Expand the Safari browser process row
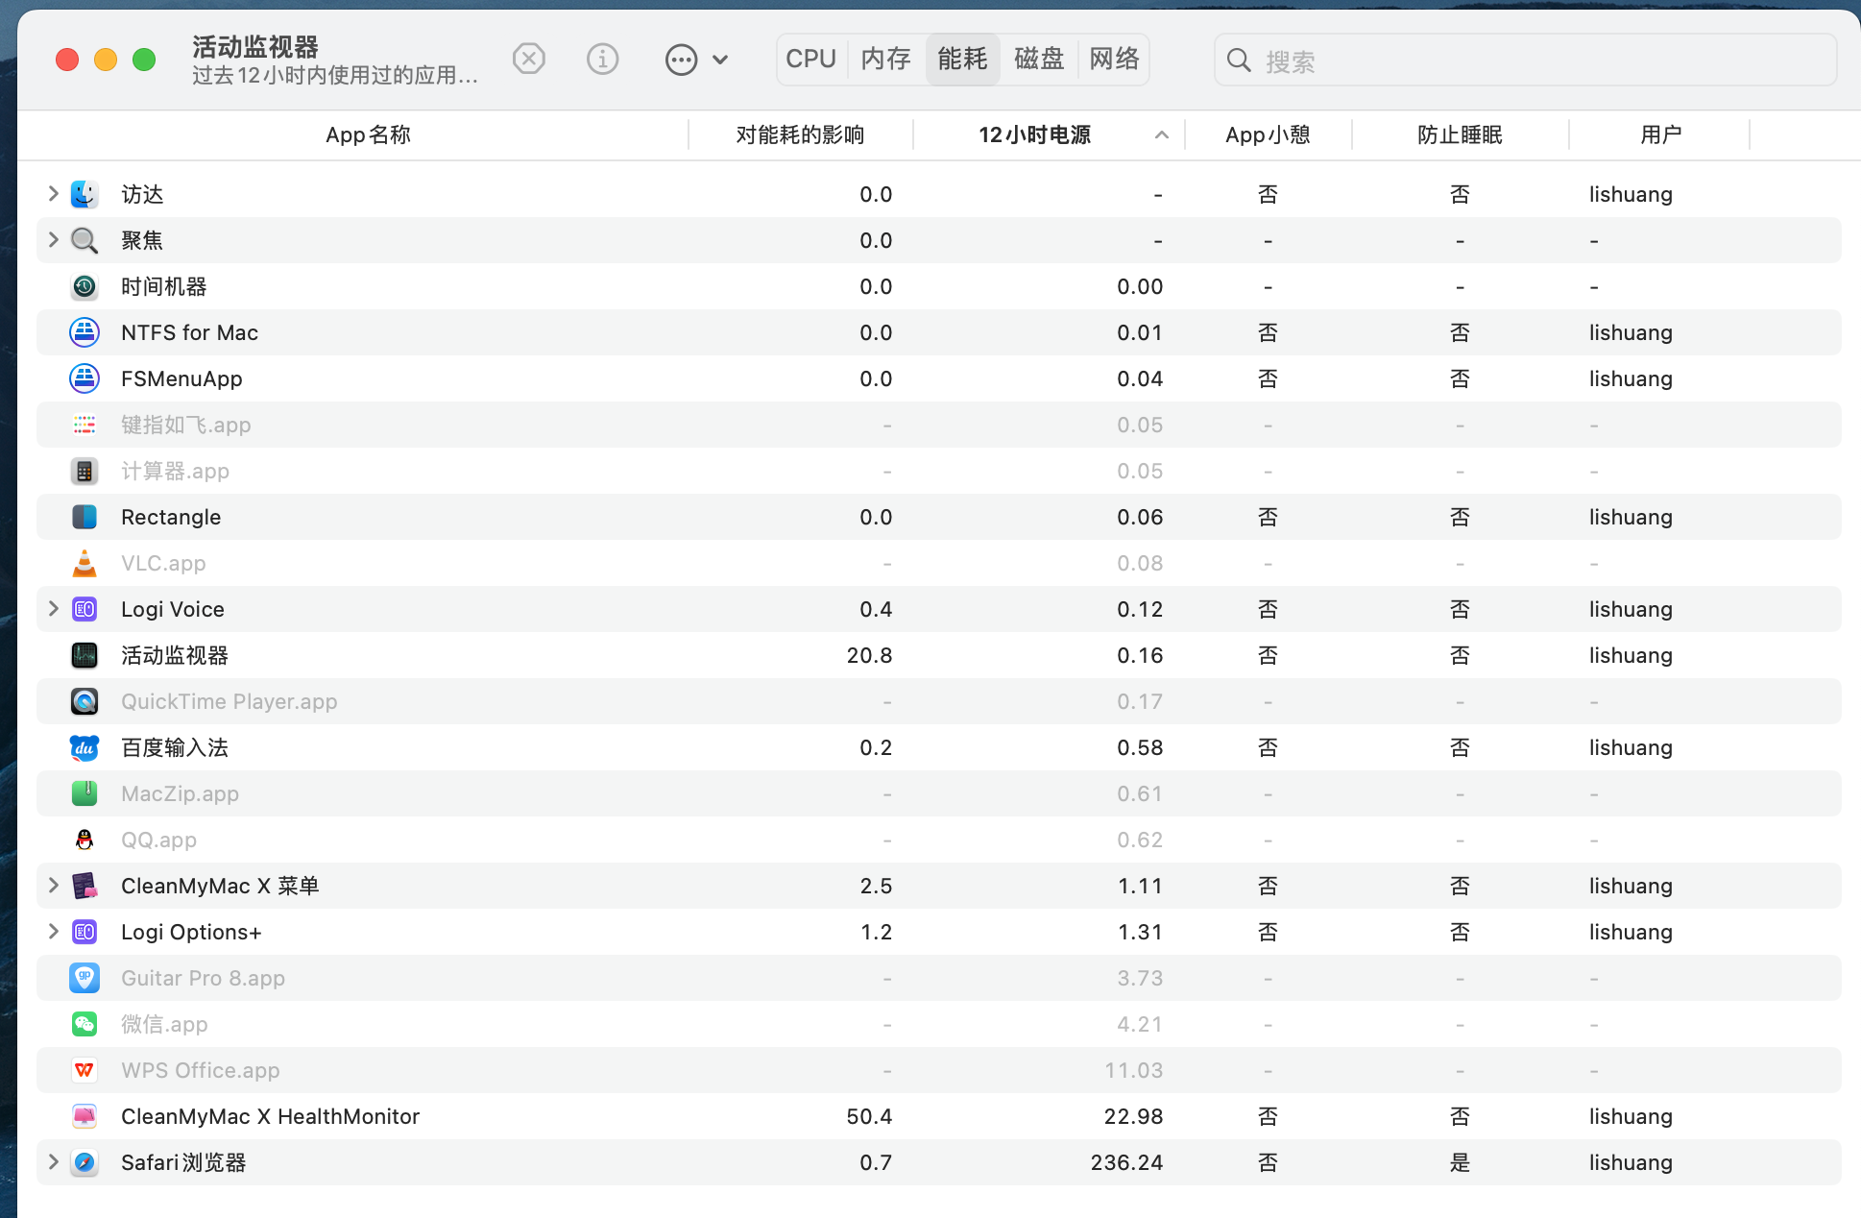Screen dimensions: 1861x1218 54,1162
